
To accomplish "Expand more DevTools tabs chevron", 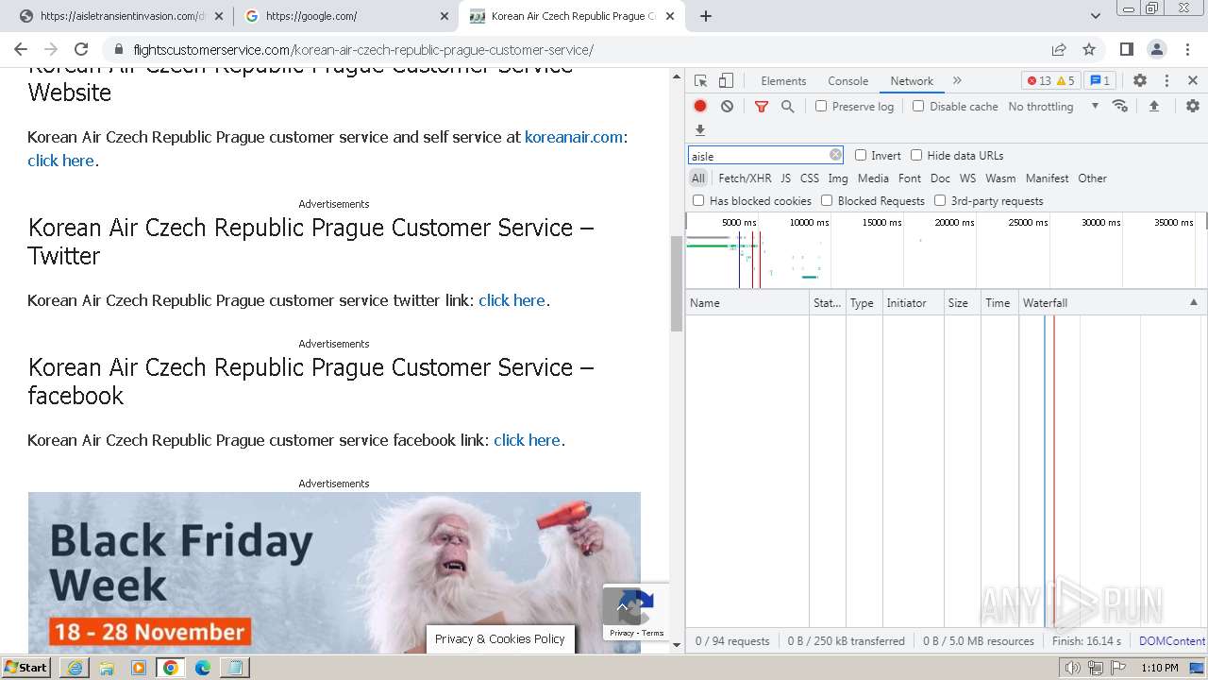I will [x=957, y=81].
